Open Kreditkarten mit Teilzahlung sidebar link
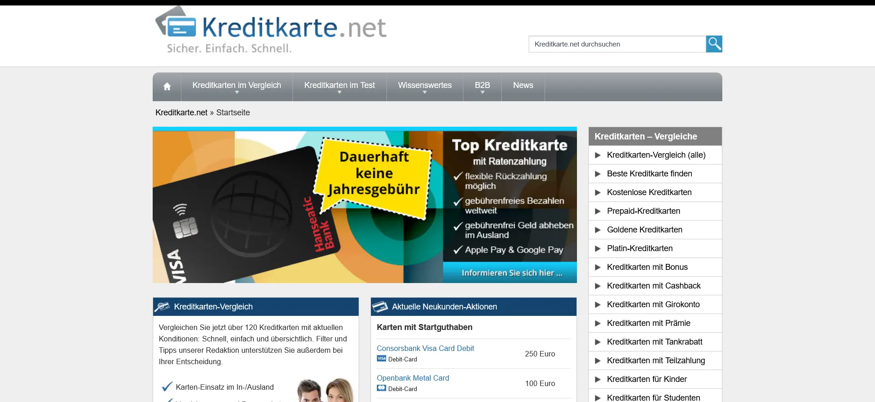Image resolution: width=875 pixels, height=402 pixels. (656, 361)
